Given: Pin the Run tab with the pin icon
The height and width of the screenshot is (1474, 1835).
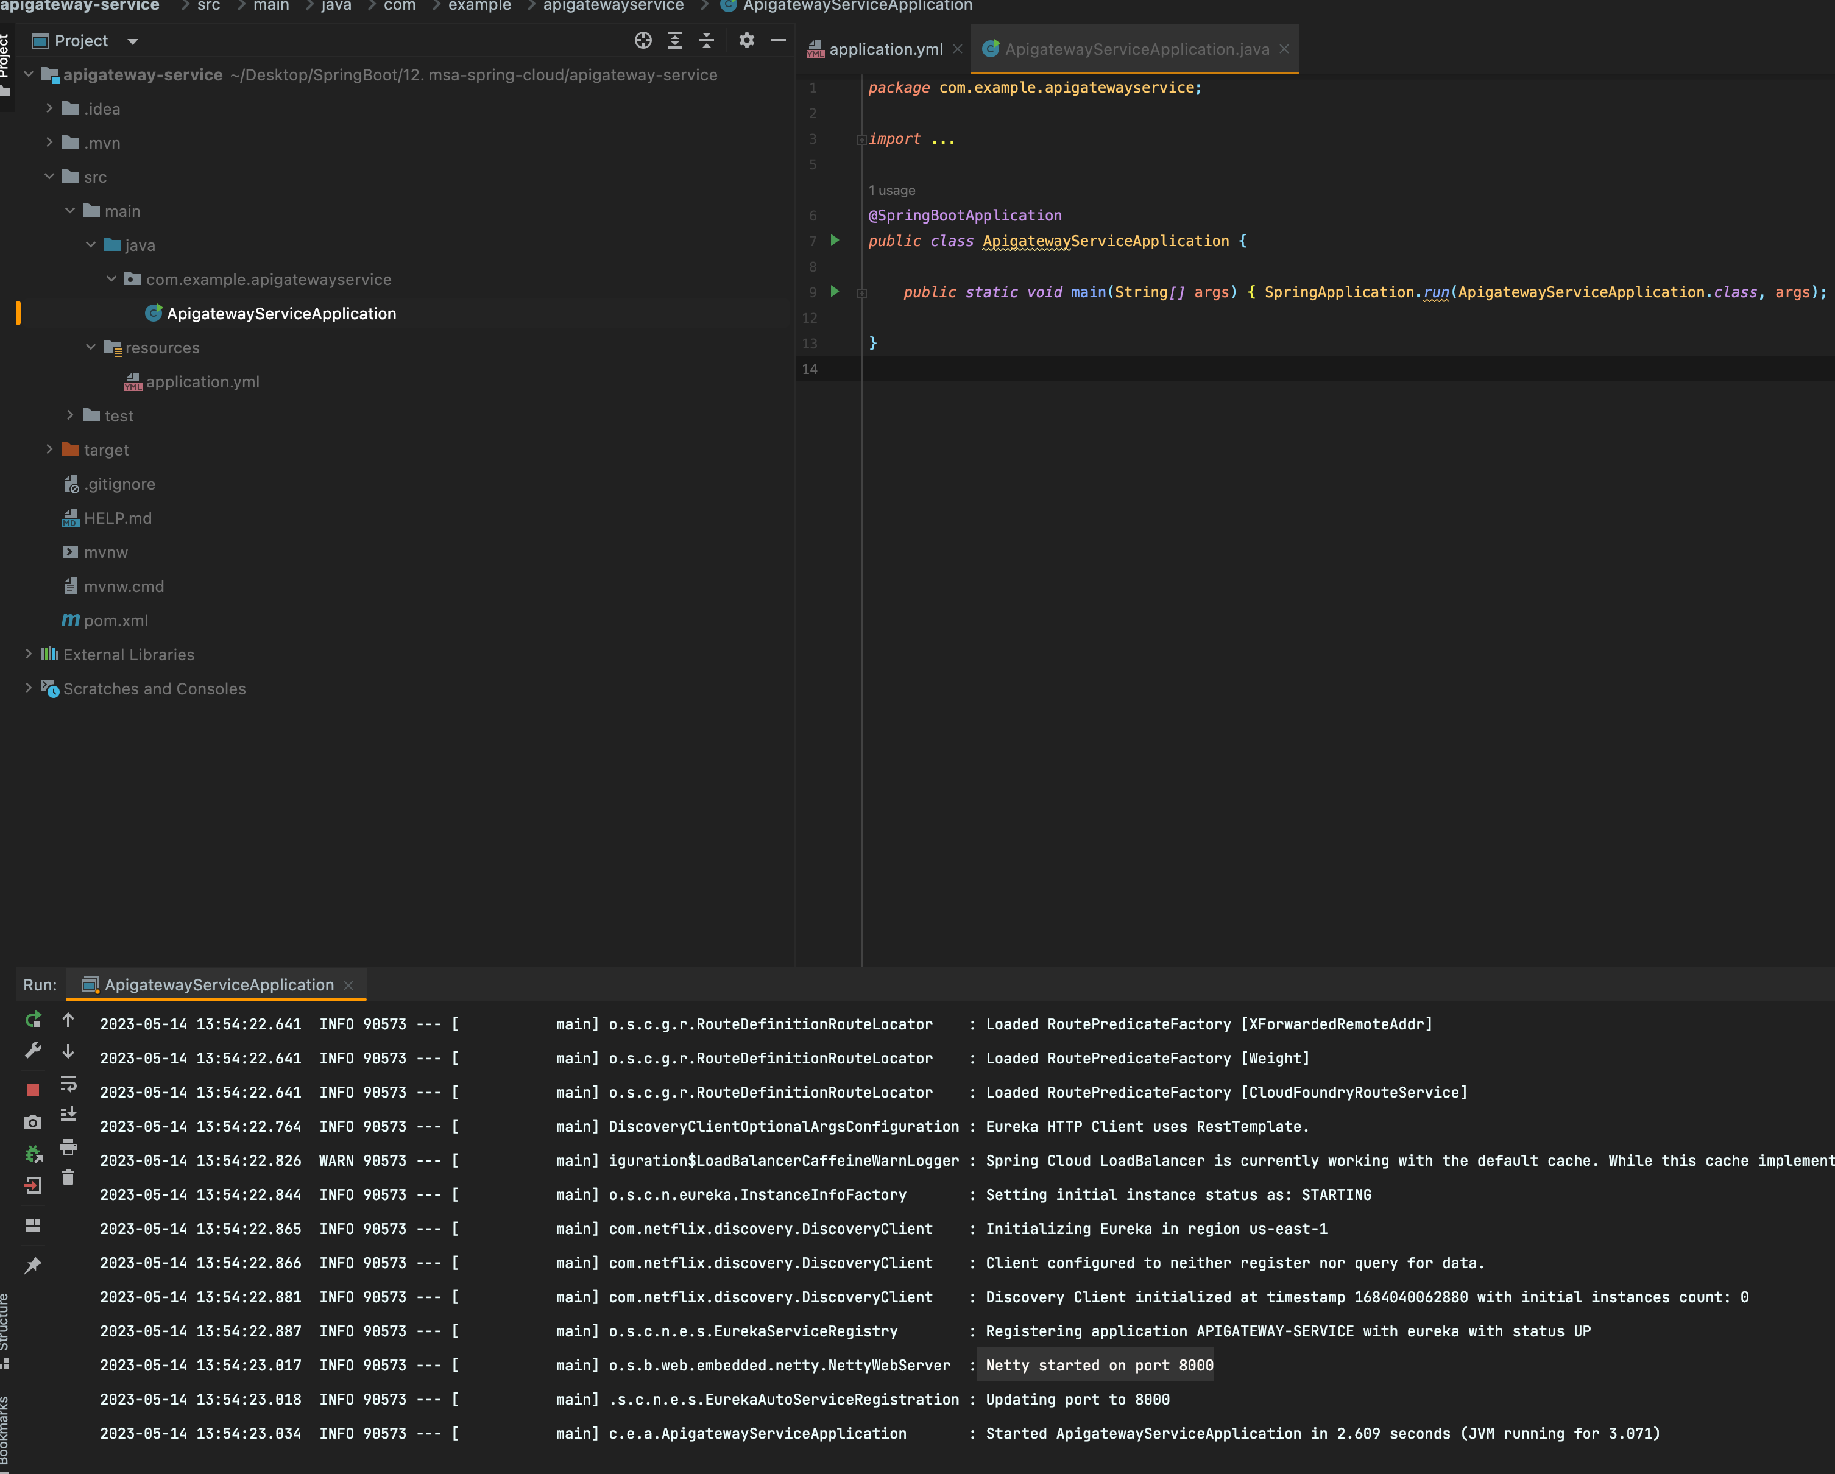Looking at the screenshot, I should tap(33, 1264).
